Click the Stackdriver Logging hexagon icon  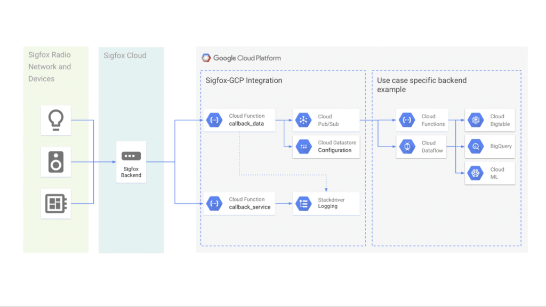(303, 203)
